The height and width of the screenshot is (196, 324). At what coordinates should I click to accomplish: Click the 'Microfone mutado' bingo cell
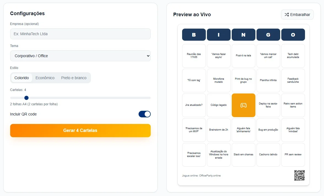[x=218, y=81]
